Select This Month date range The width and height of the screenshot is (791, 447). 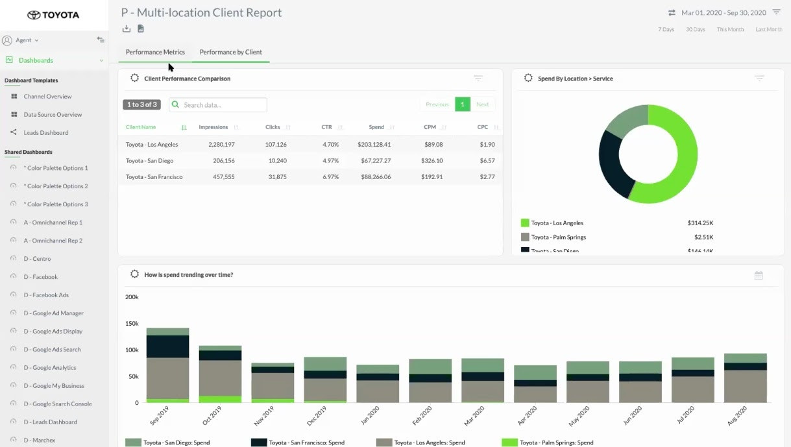point(731,30)
